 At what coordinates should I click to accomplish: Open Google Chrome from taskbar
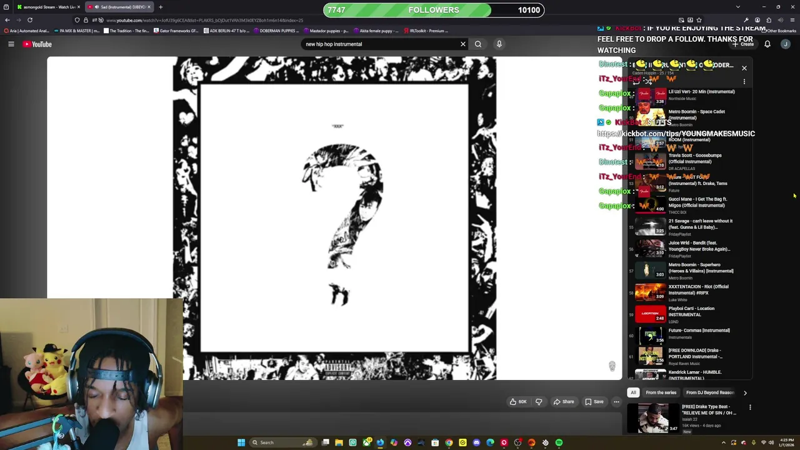[x=449, y=442]
